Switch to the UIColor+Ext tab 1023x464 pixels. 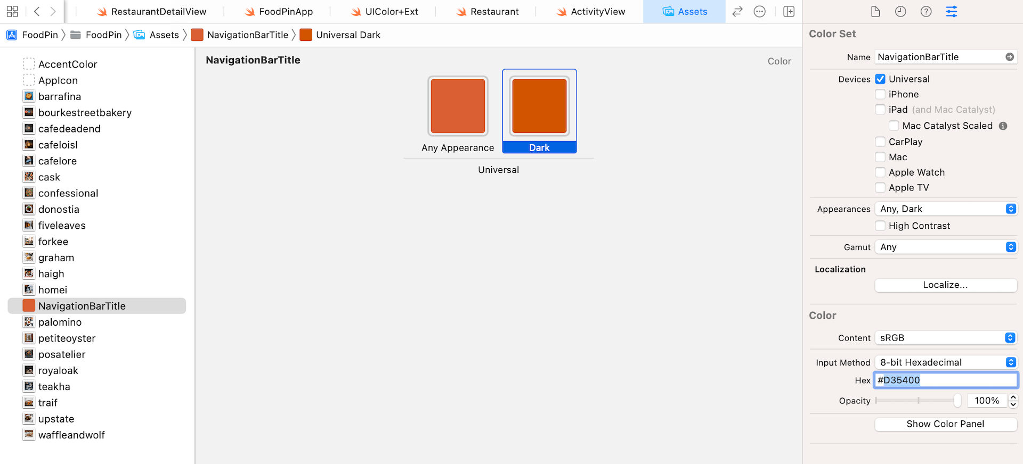384,11
